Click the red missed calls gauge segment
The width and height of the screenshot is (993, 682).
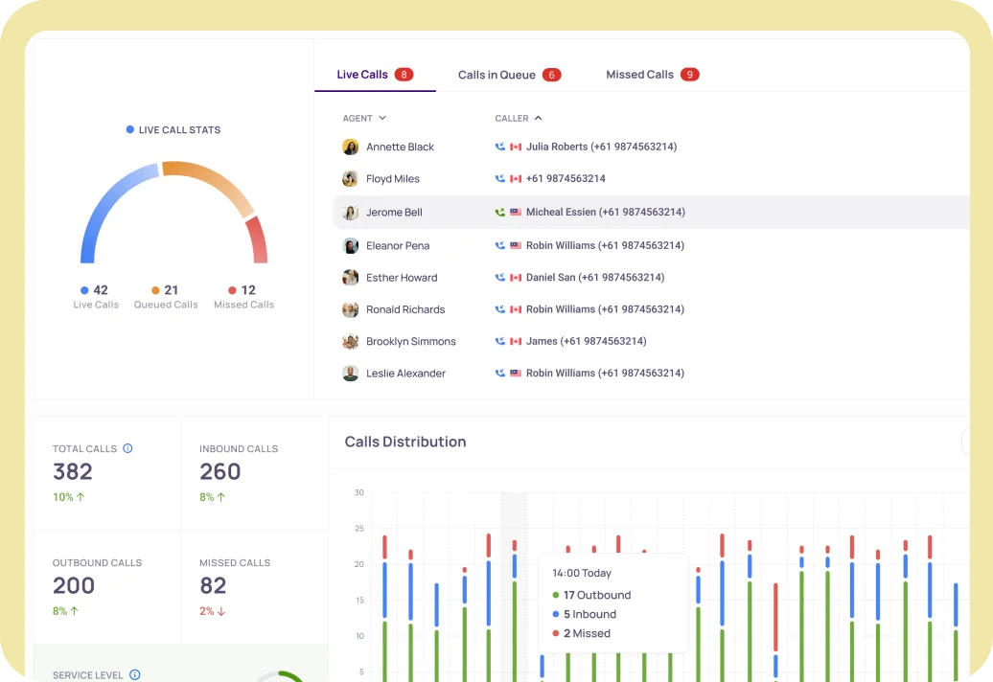[x=258, y=239]
